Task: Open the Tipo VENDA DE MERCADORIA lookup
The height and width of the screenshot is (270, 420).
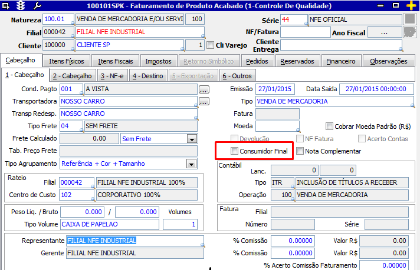Action: tap(412, 106)
